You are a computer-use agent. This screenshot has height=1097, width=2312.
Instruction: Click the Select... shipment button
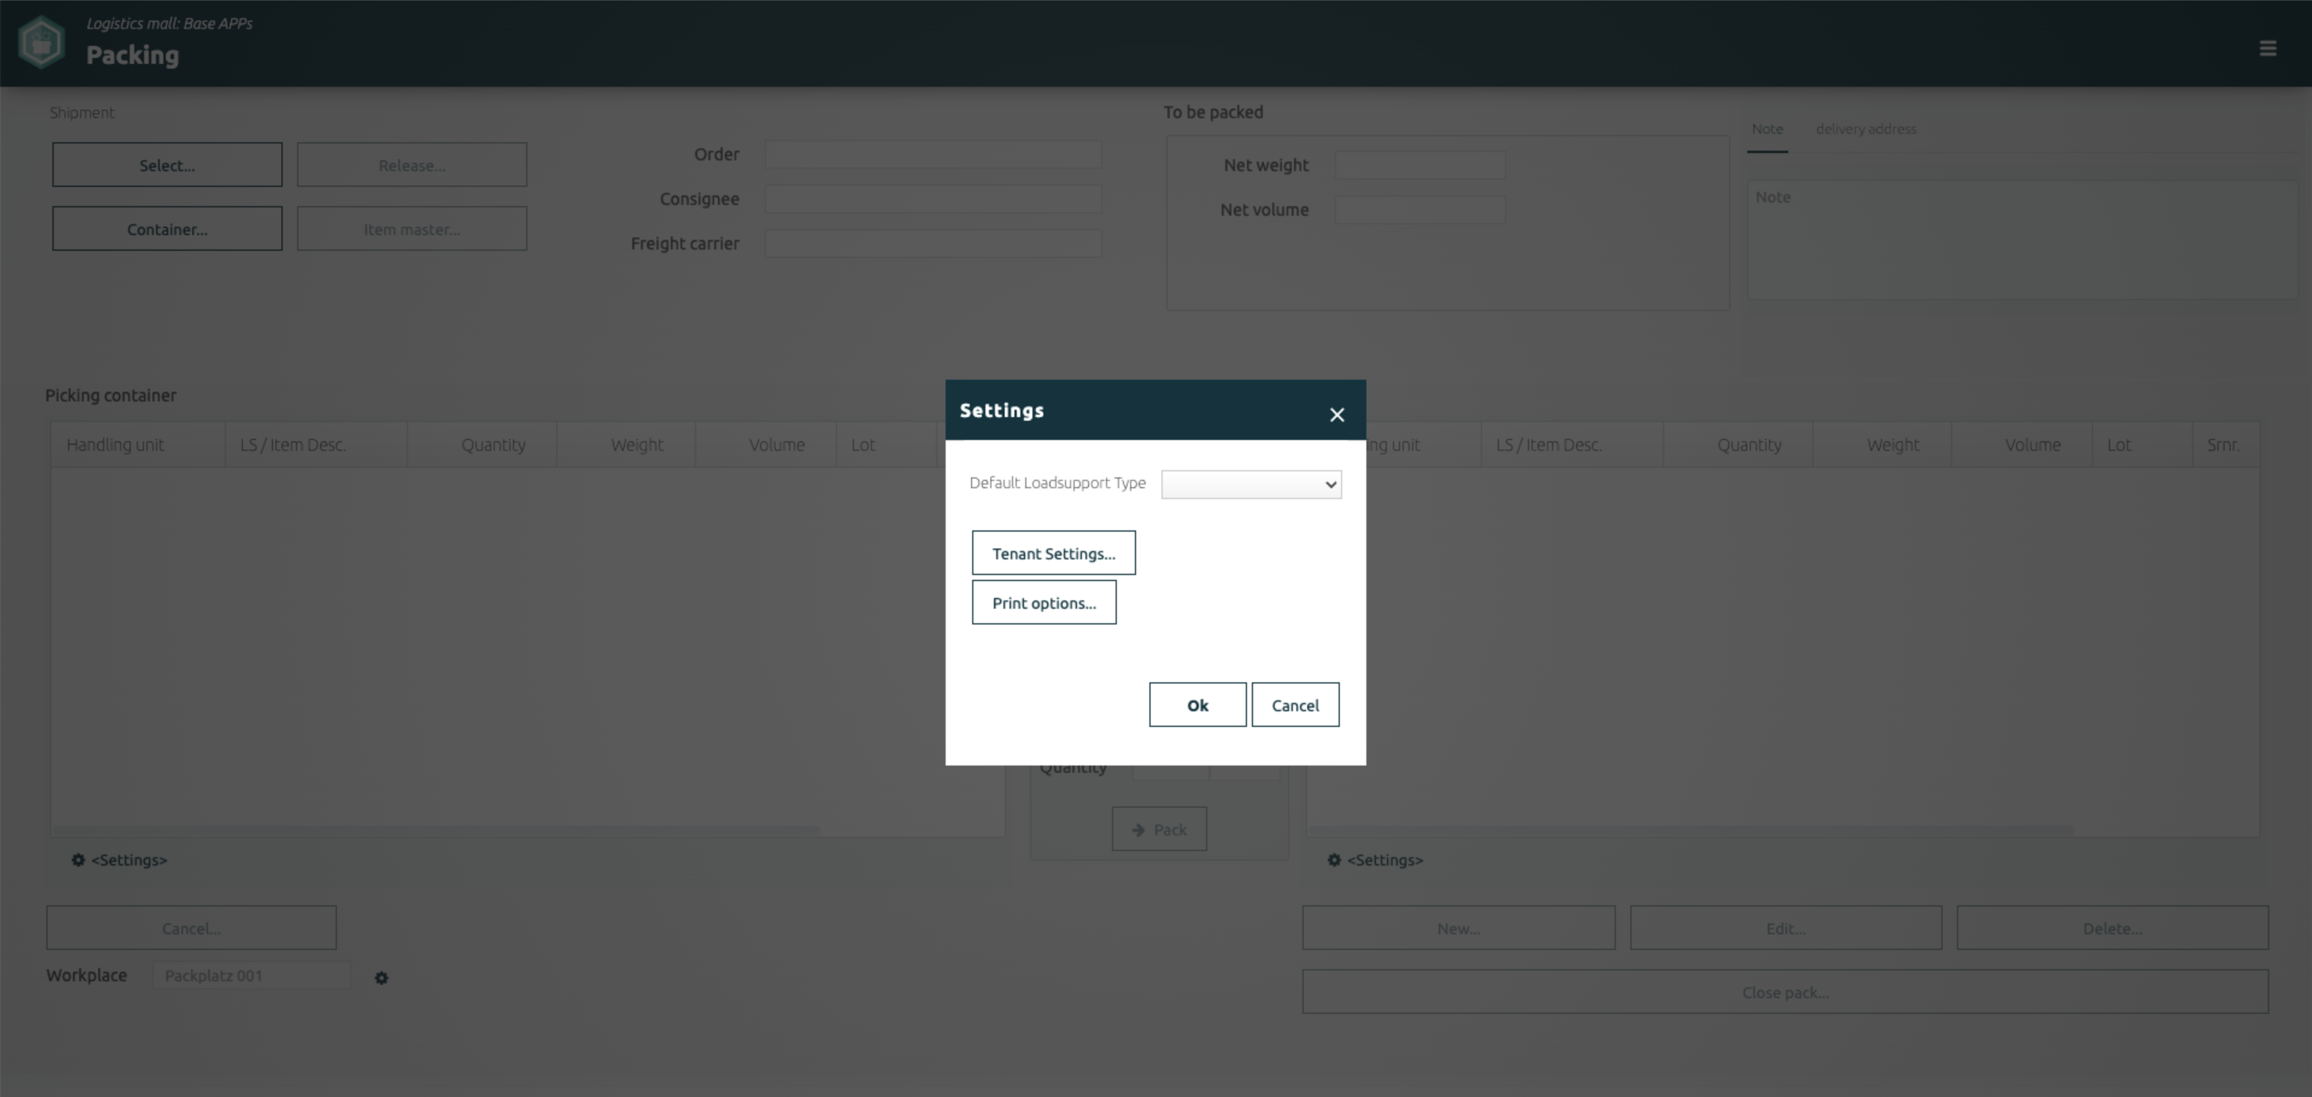pos(167,165)
